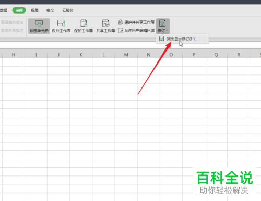Select column L header
The height and width of the screenshot is (201, 261).
(103, 55)
